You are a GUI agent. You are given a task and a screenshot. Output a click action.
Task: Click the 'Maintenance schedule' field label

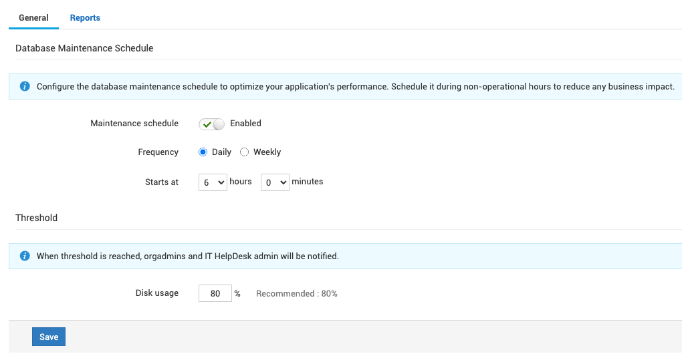pos(134,124)
